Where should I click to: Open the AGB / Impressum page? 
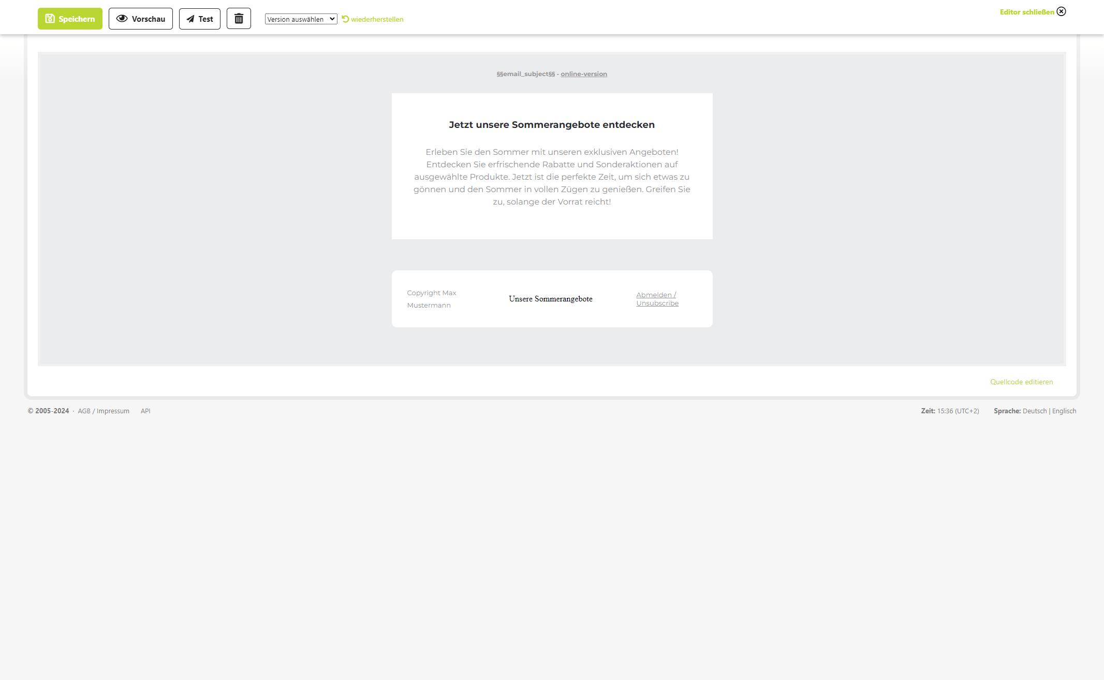coord(104,411)
